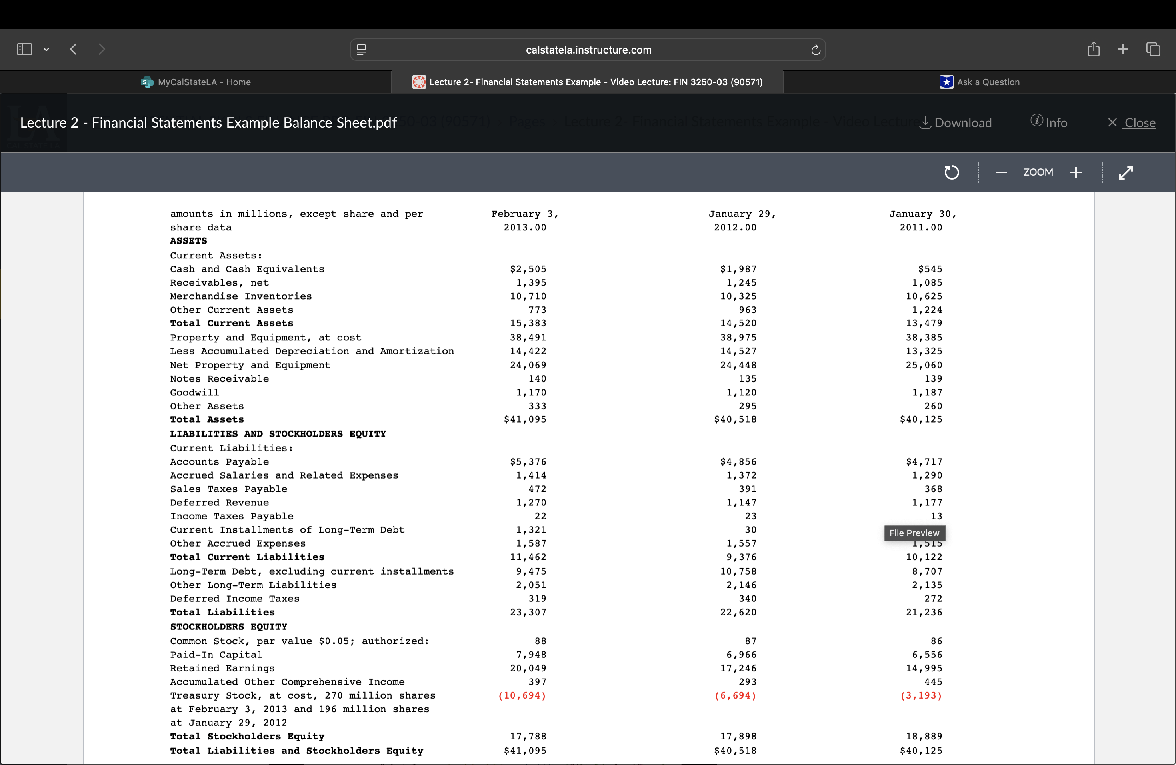Click the calstatela.instructure.com address field
The width and height of the screenshot is (1176, 765).
588,50
